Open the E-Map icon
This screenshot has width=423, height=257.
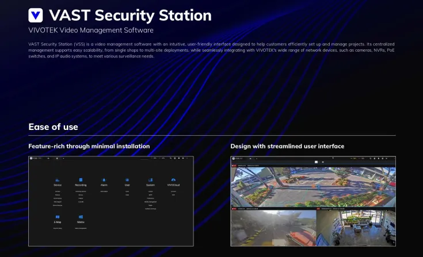coord(58,217)
